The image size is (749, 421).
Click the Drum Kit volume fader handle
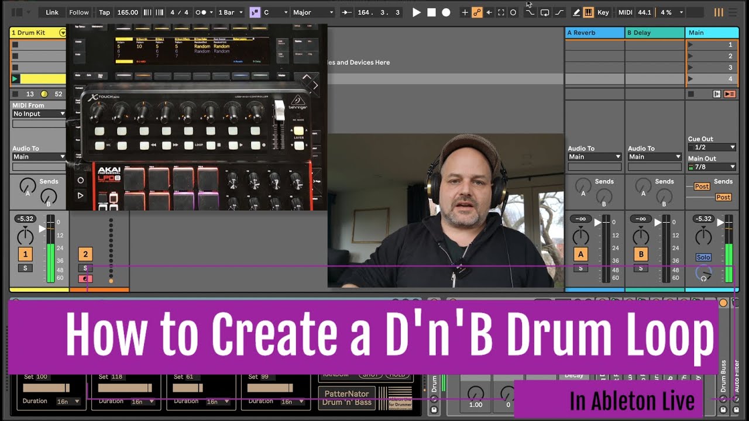42,229
